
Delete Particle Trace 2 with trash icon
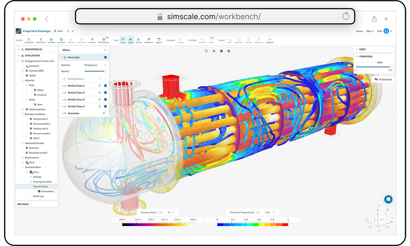(99, 93)
